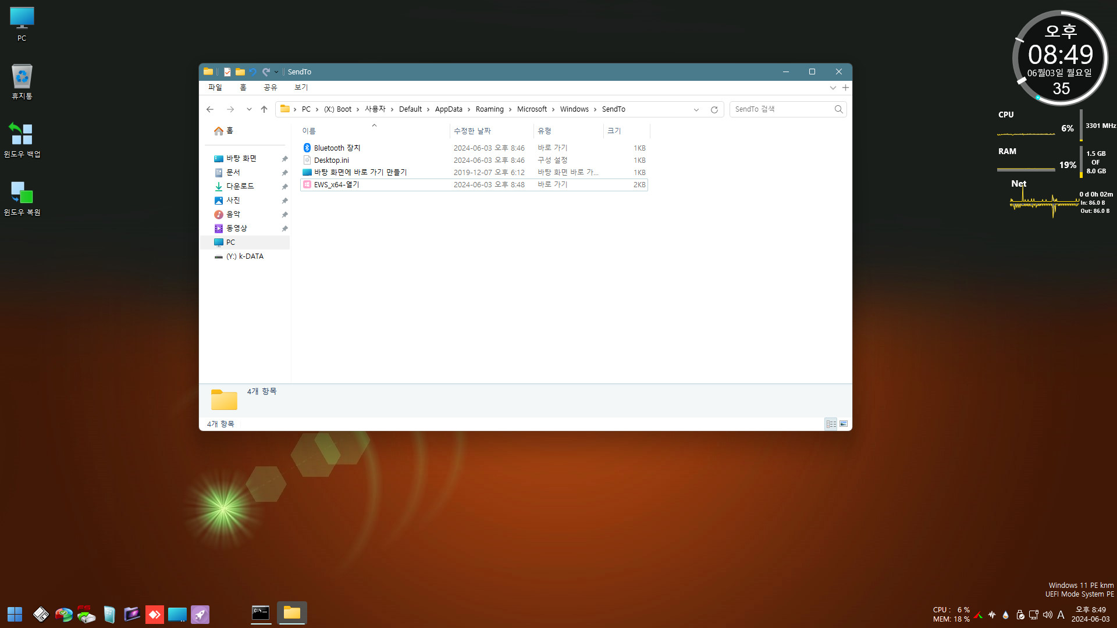Select 바탕 화면에 바로 가기 만들기 item

click(x=474, y=173)
